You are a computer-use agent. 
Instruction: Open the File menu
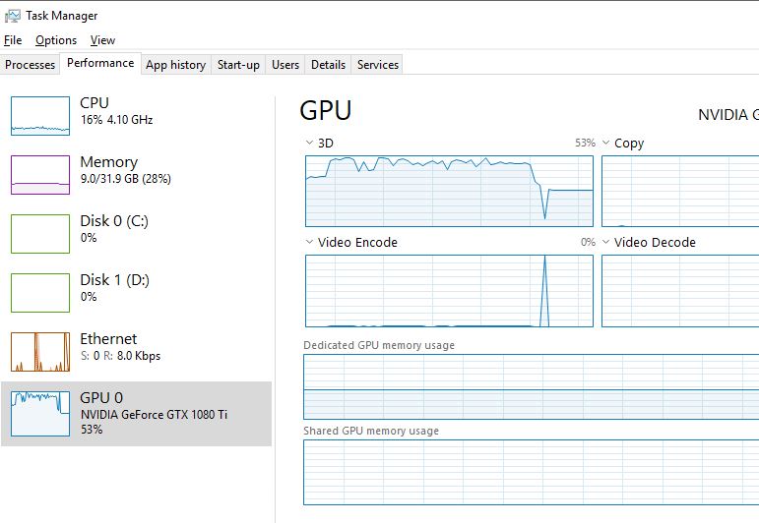13,40
